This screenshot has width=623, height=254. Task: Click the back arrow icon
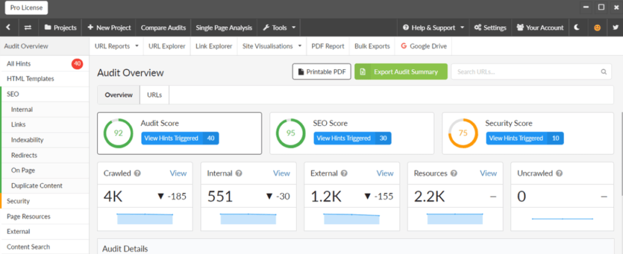[9, 27]
